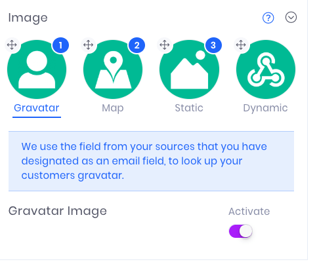The height and width of the screenshot is (266, 317).
Task: Collapse the Image section chevron
Action: [291, 18]
